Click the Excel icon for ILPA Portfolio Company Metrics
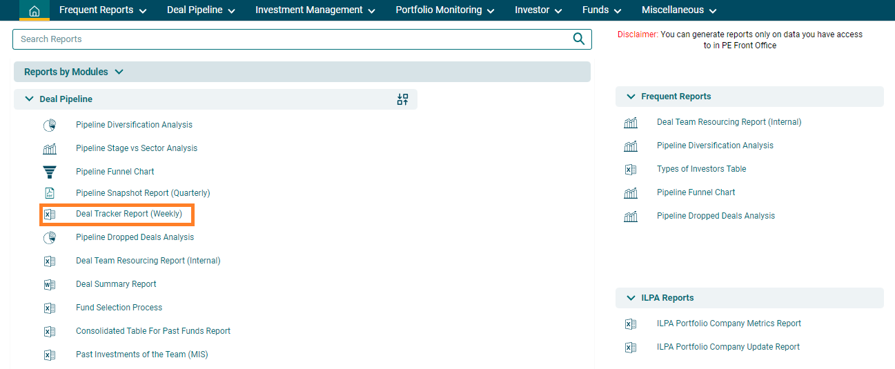The height and width of the screenshot is (369, 895). 630,323
